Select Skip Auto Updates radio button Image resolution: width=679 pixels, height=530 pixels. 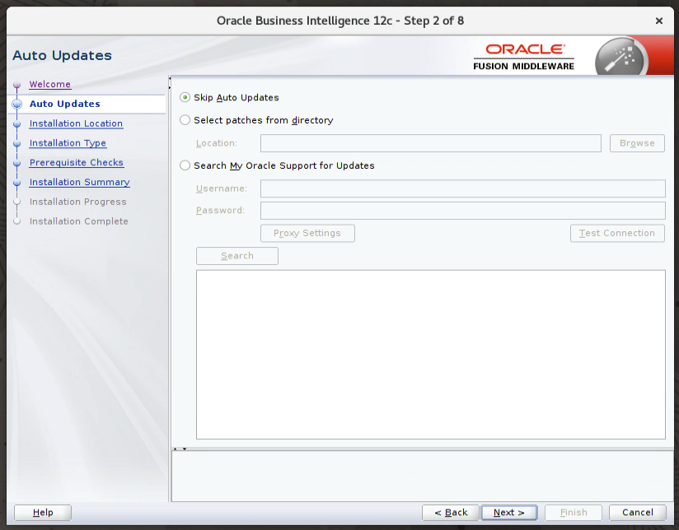point(185,97)
